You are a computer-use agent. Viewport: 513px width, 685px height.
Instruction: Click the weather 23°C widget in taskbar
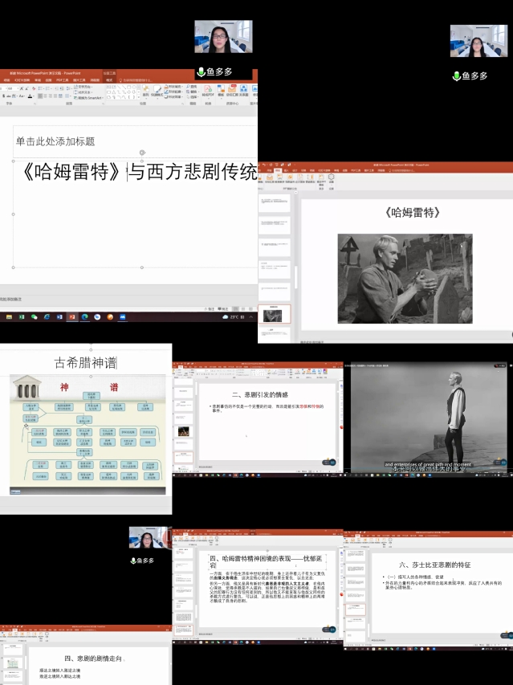tap(234, 316)
